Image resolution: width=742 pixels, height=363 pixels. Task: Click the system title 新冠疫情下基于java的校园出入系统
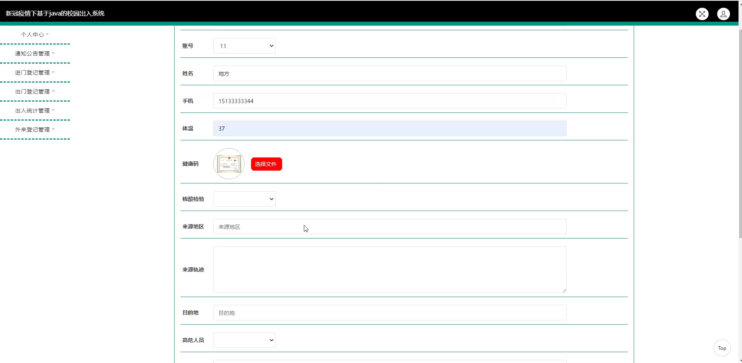[55, 14]
